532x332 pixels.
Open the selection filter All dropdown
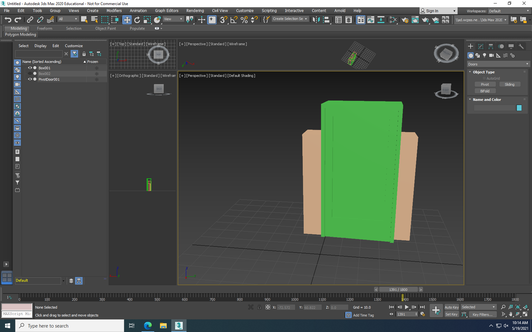tap(68, 19)
